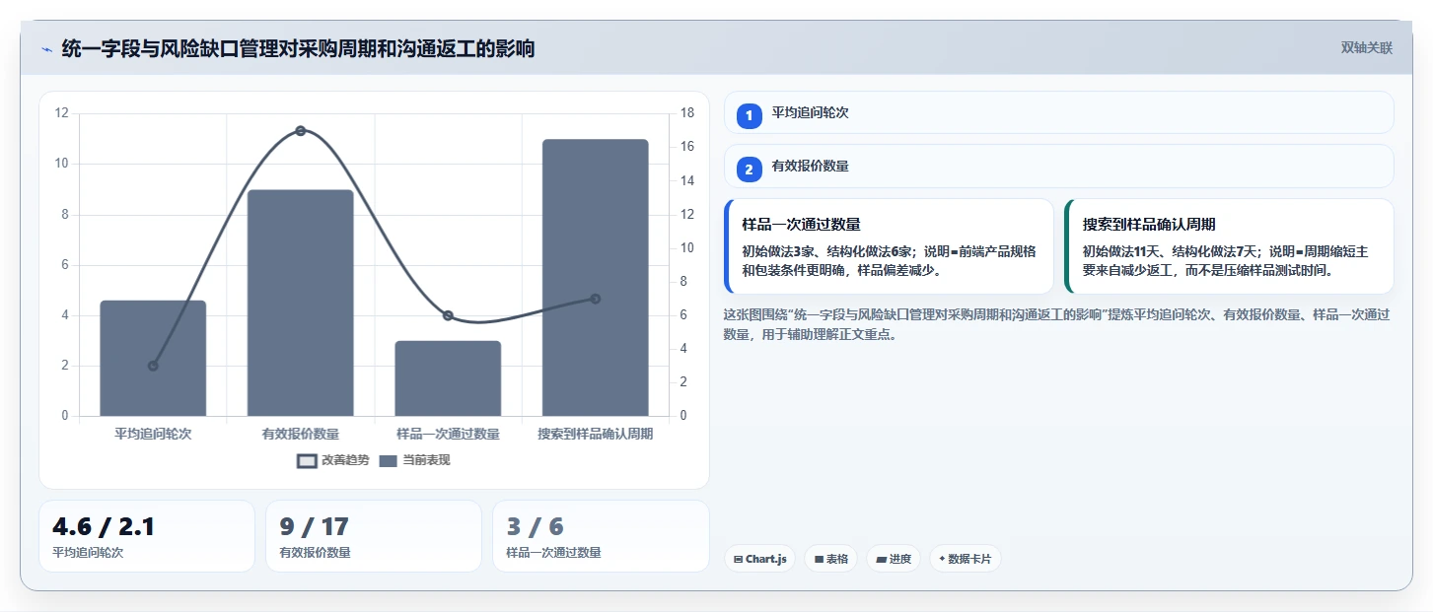Click x-axis label 有效报价数量

pos(300,434)
